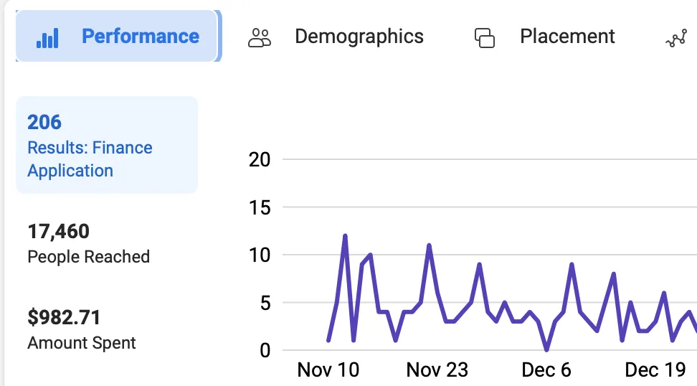Click the Nov 23 date label
The width and height of the screenshot is (697, 386).
pyautogui.click(x=437, y=370)
